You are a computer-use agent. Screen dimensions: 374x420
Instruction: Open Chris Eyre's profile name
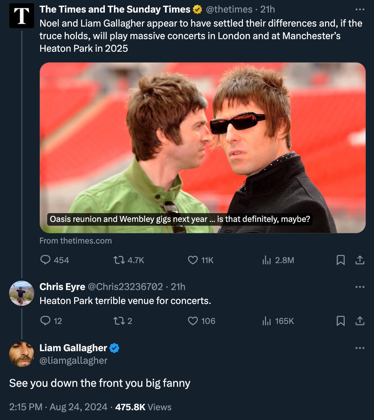pos(62,287)
